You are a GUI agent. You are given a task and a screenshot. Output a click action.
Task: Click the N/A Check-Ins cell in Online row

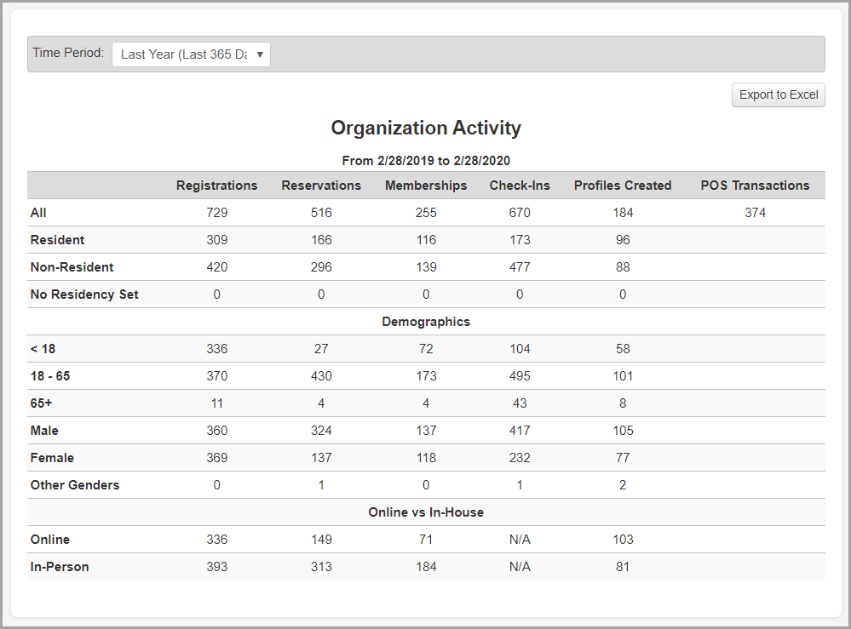pyautogui.click(x=520, y=540)
